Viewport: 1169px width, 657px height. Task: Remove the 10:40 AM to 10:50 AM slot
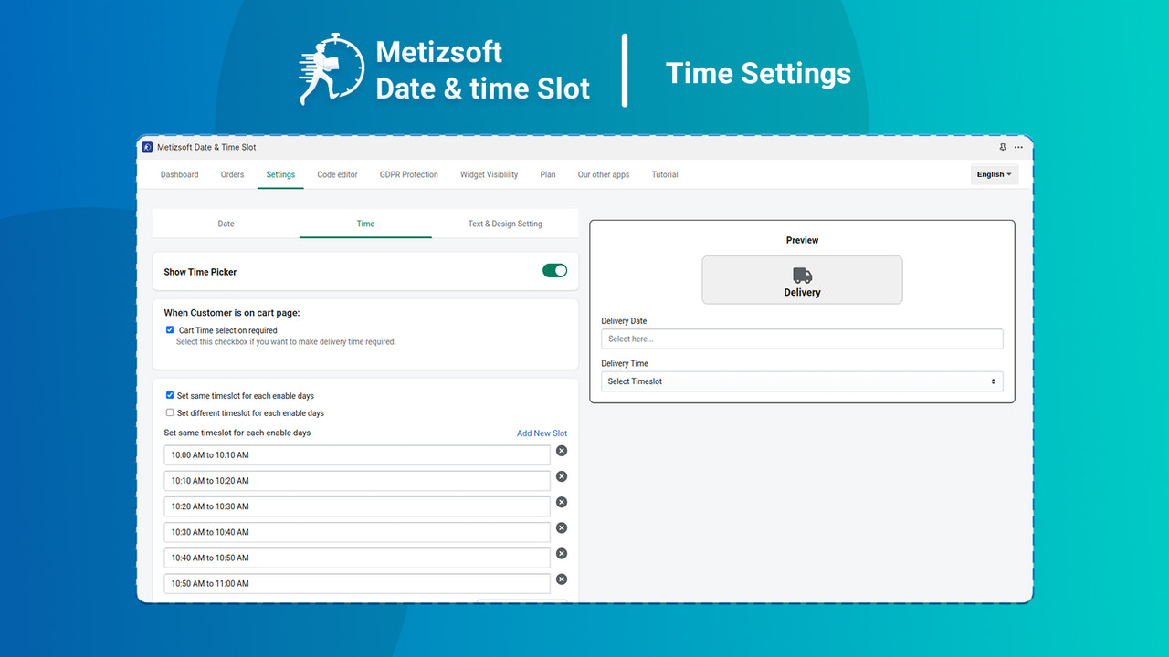pyautogui.click(x=562, y=553)
